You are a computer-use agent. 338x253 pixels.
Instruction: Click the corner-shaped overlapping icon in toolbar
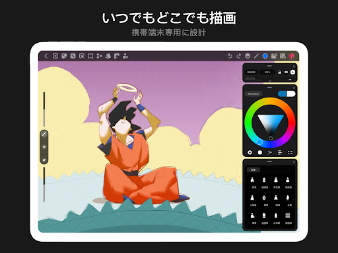(117, 56)
